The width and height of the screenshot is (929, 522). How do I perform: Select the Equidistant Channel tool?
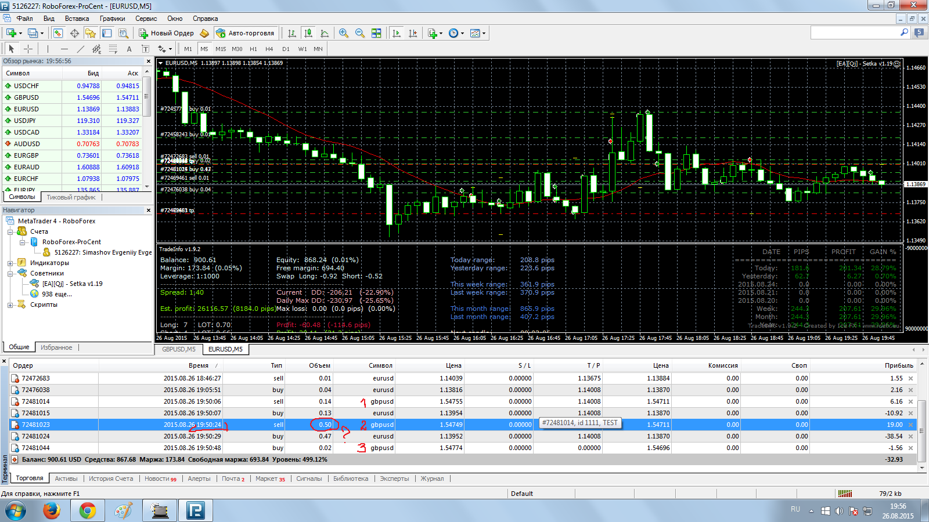[x=97, y=49]
